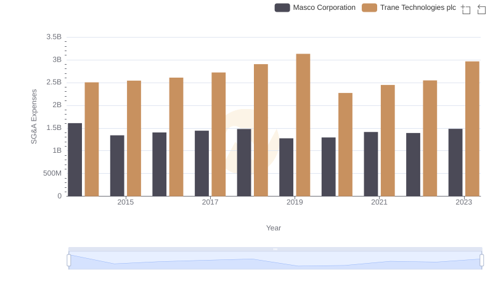The image size is (493, 284).
Task: Click Masco Corporation bar for 2022
Action: [x=413, y=164]
